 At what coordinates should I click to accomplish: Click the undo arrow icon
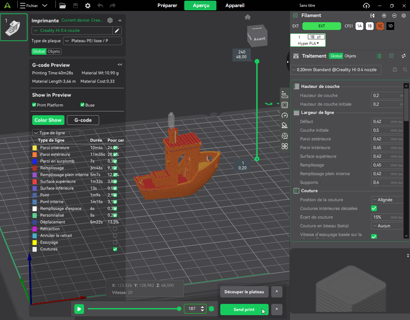tap(100, 5)
